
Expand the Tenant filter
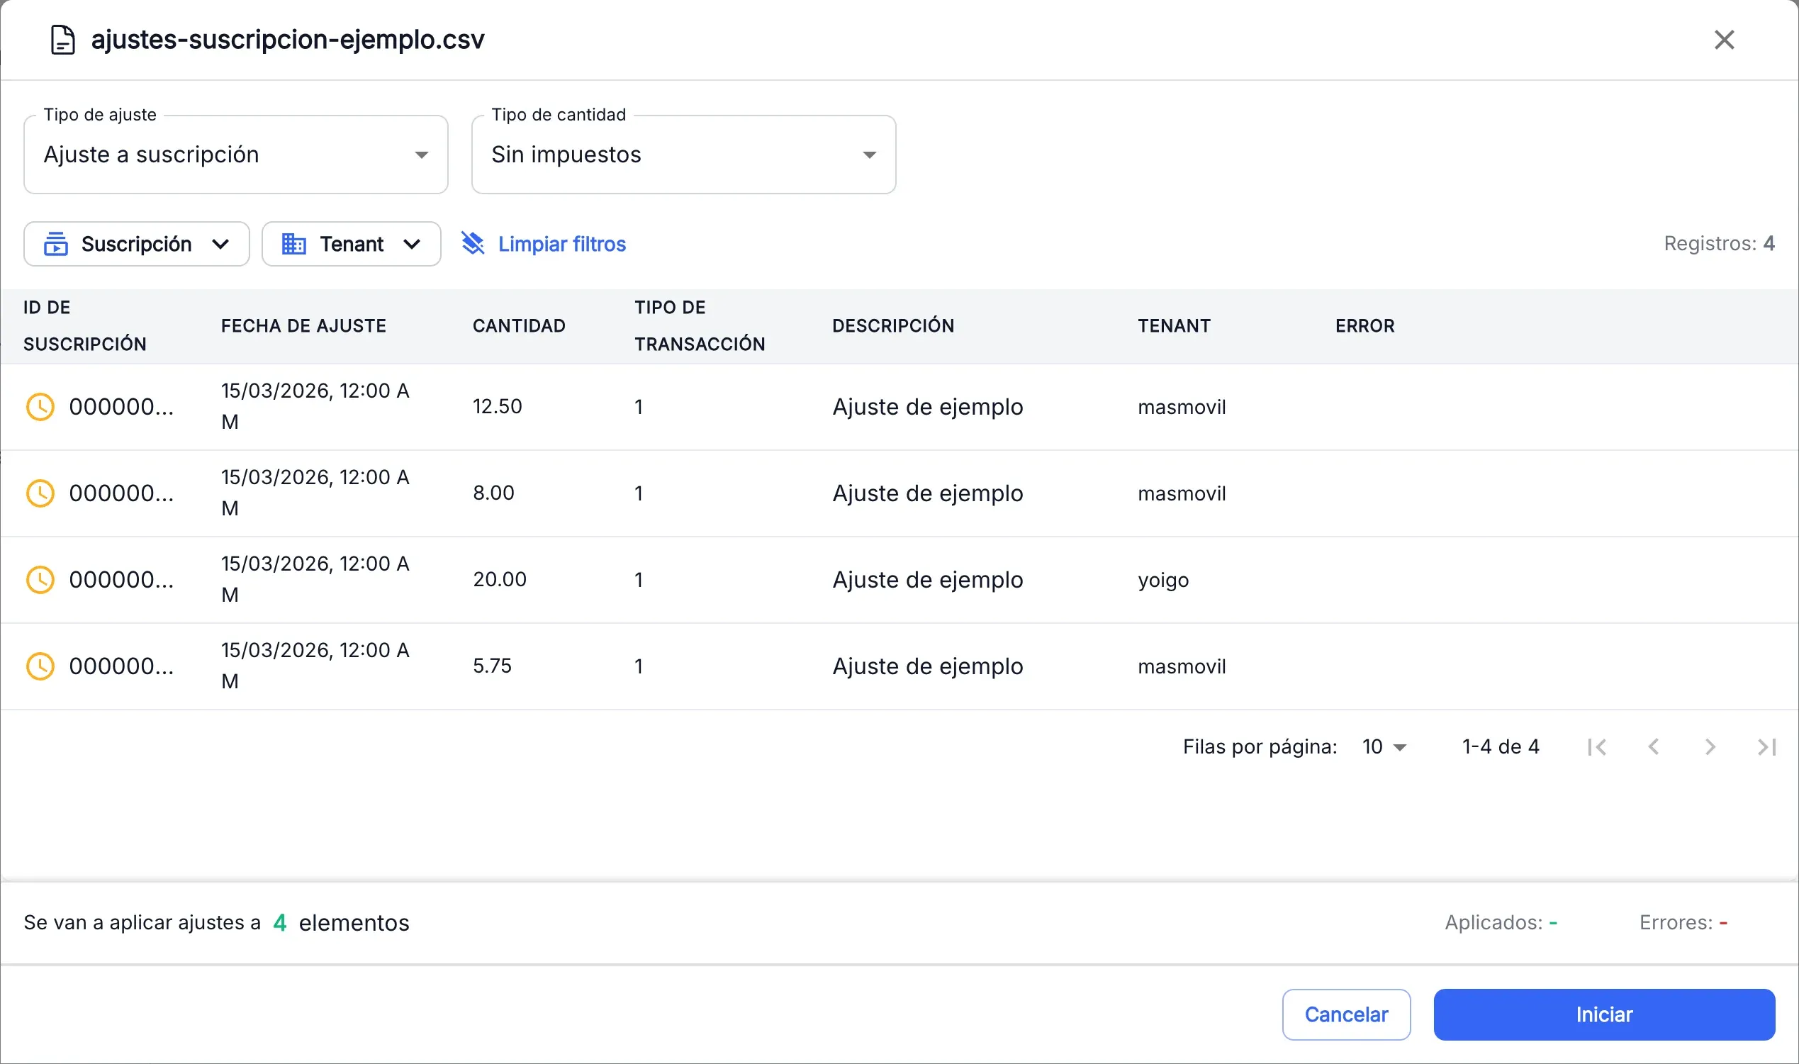click(x=351, y=244)
